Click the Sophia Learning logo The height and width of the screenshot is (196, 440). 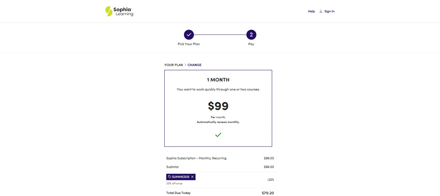119,11
